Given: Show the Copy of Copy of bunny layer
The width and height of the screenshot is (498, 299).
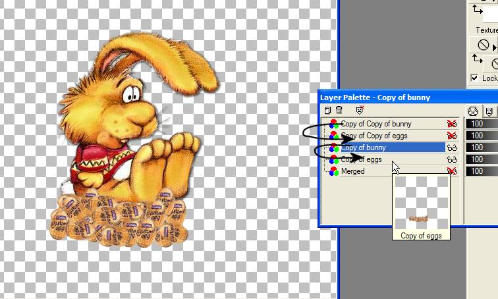Looking at the screenshot, I should 452,124.
